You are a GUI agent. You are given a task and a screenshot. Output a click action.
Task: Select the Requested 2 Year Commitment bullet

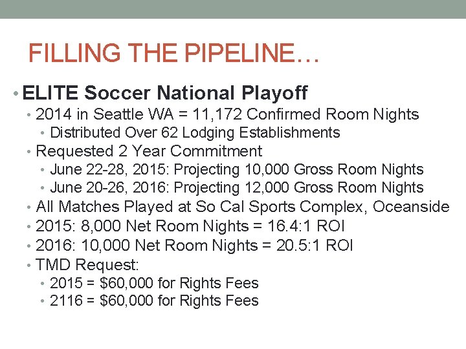coord(149,151)
